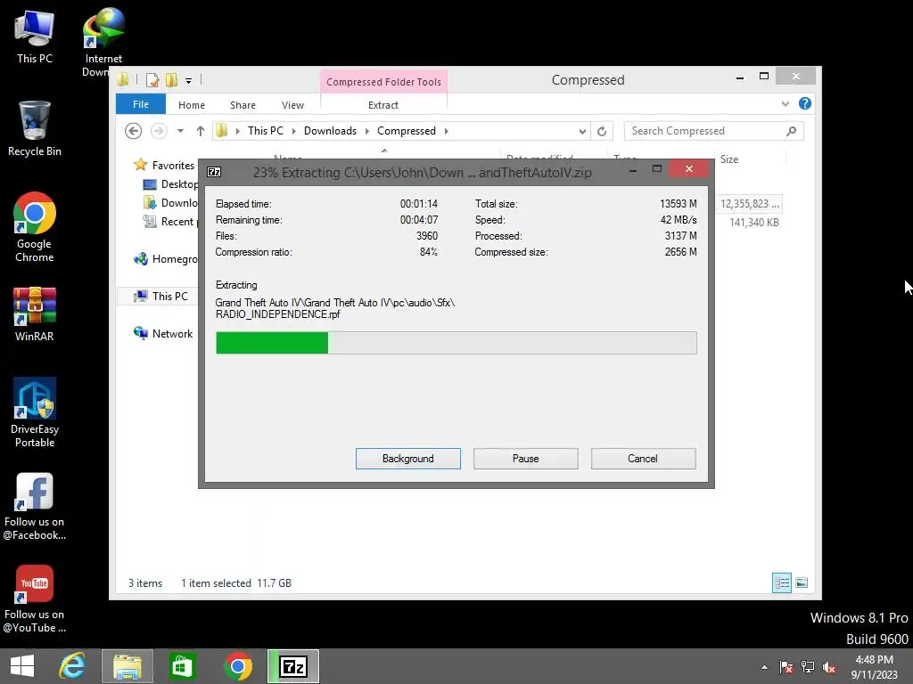Open Explorer Help question mark
This screenshot has height=684, width=913.
coord(805,103)
